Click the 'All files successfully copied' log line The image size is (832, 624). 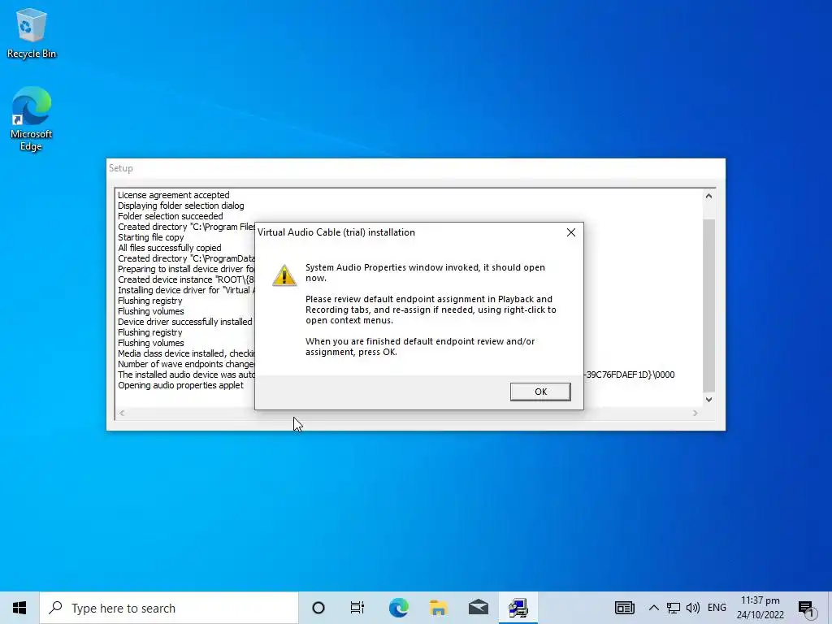point(169,248)
